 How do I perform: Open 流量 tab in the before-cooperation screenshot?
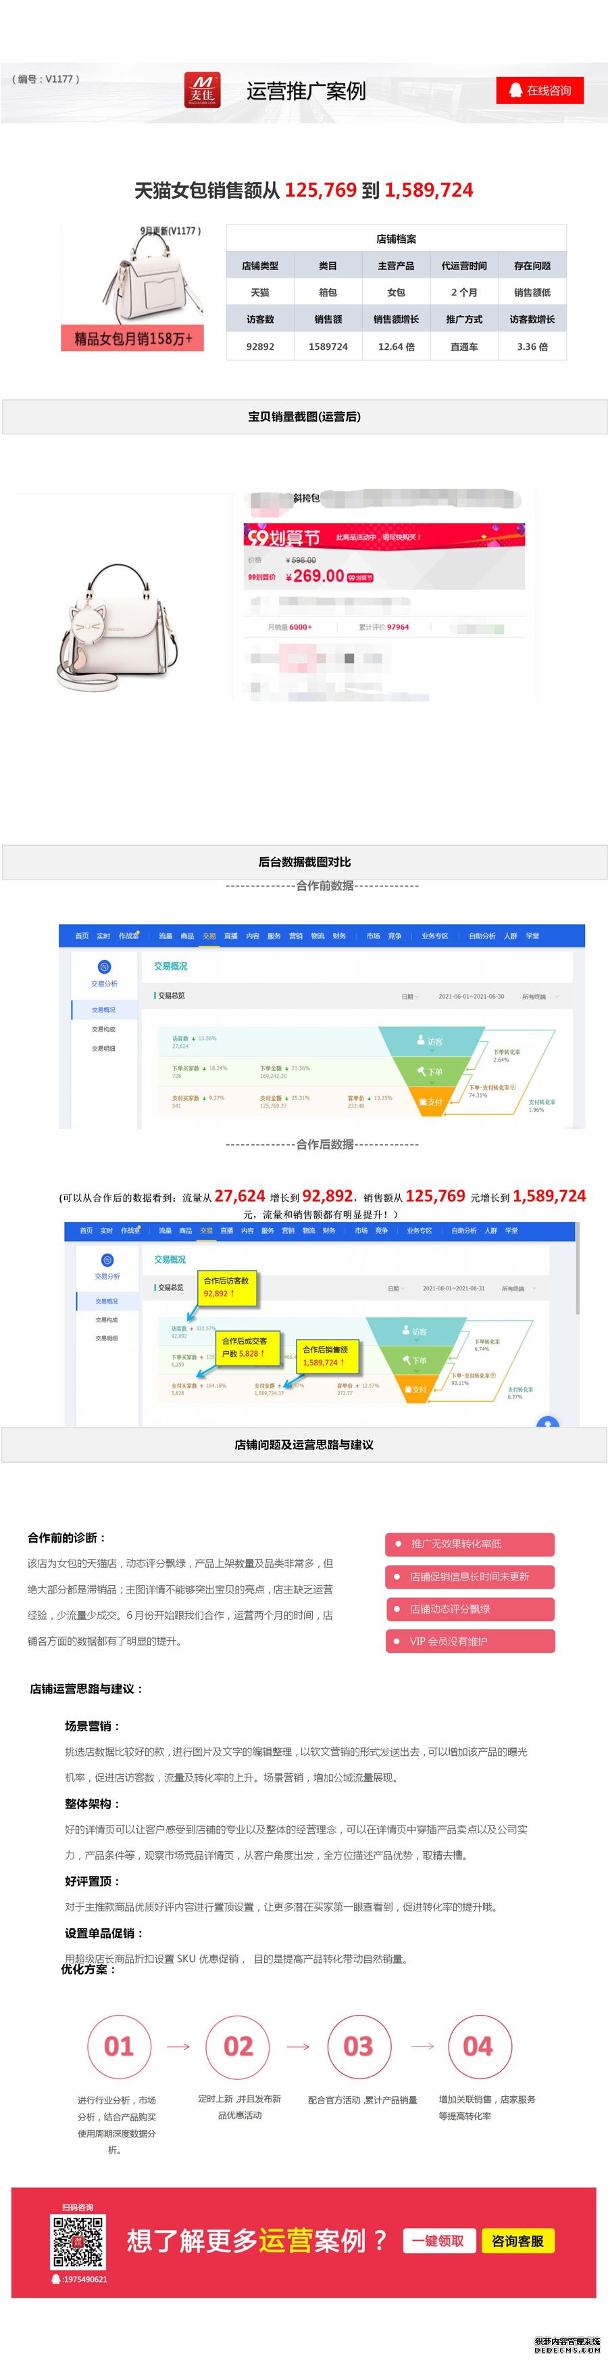[166, 936]
